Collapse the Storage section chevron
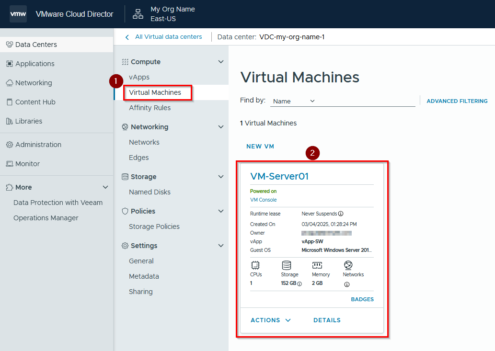Screen dimensions: 495x351 coord(221,177)
